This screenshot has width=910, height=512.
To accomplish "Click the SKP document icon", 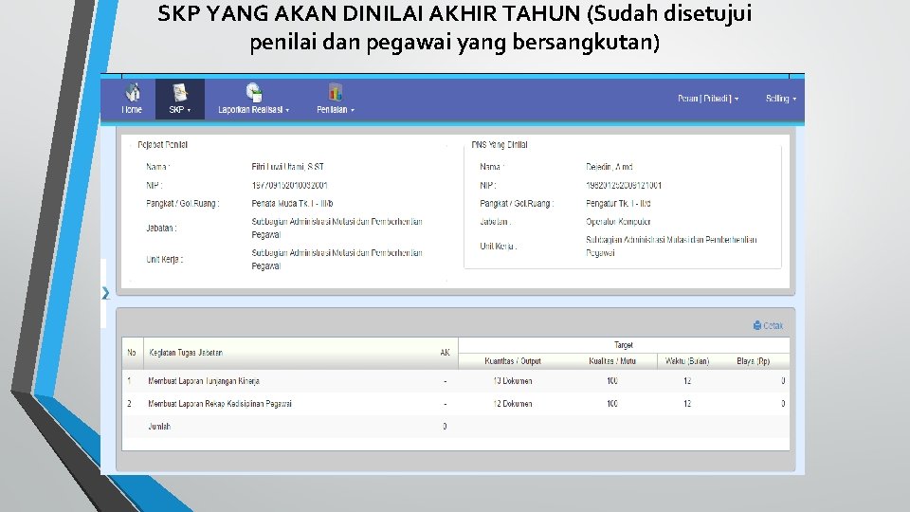I will (x=179, y=92).
